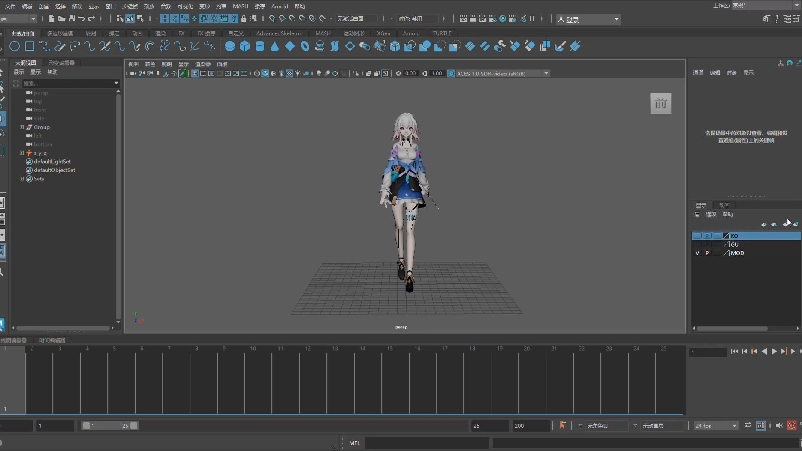
Task: Open render settings clapperboard with gear
Action: tap(493, 19)
